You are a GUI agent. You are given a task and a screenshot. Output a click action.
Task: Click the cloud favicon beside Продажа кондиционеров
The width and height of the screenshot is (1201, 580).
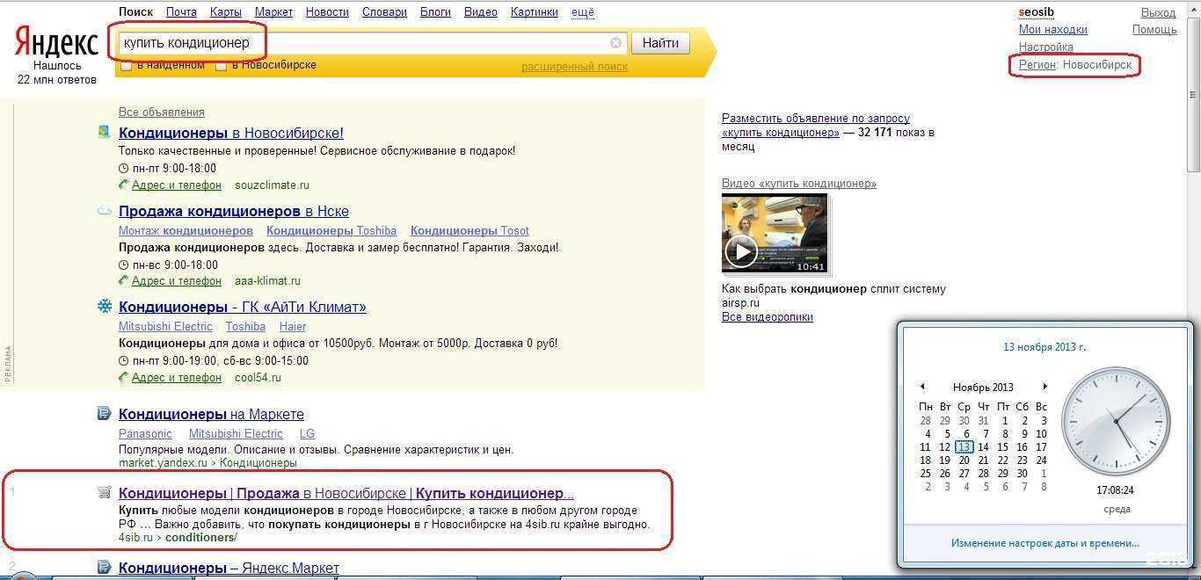point(105,211)
